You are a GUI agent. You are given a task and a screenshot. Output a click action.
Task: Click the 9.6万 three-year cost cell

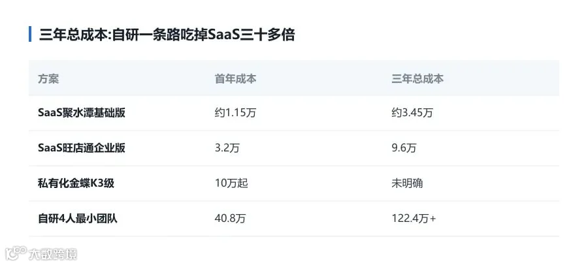404,148
